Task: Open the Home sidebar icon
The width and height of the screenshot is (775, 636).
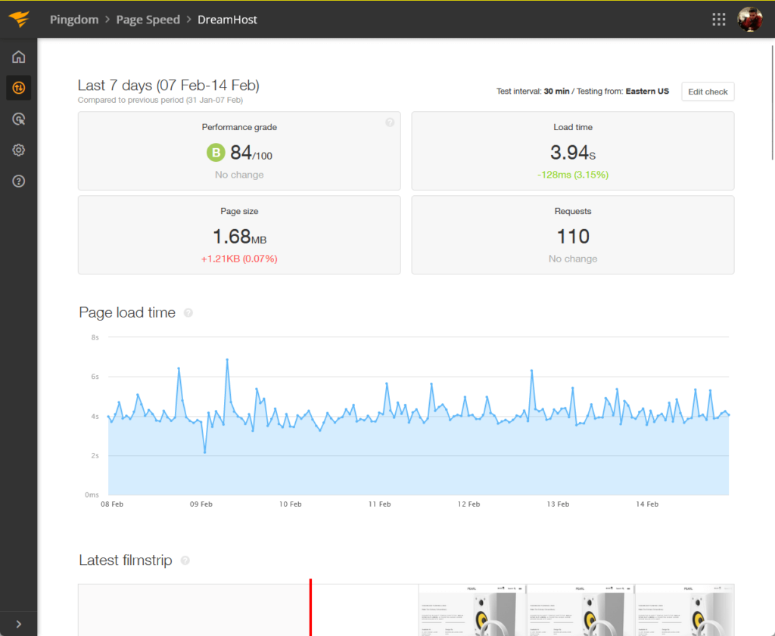Action: 18,57
